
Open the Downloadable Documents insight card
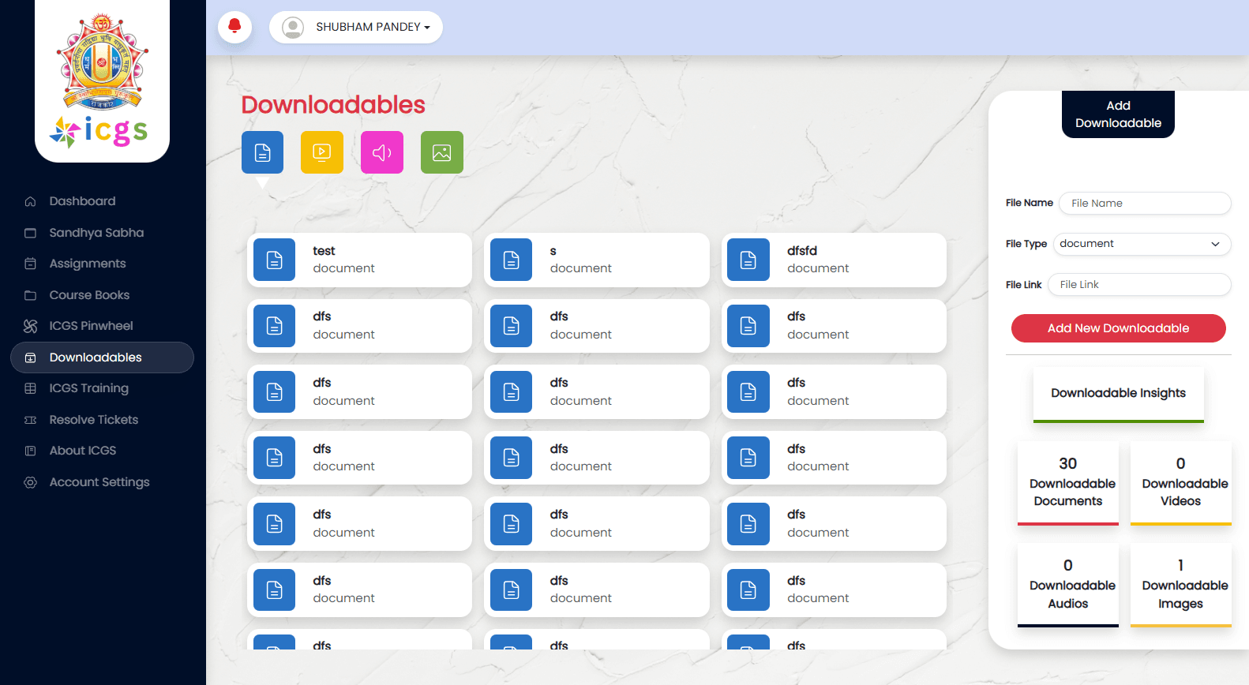1067,483
